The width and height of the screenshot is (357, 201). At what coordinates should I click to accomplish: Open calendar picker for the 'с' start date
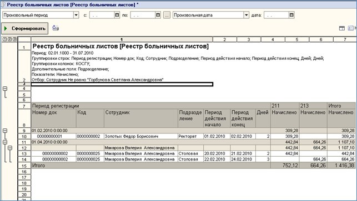click(117, 15)
